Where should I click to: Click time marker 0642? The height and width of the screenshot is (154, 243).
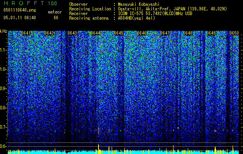[49, 33]
